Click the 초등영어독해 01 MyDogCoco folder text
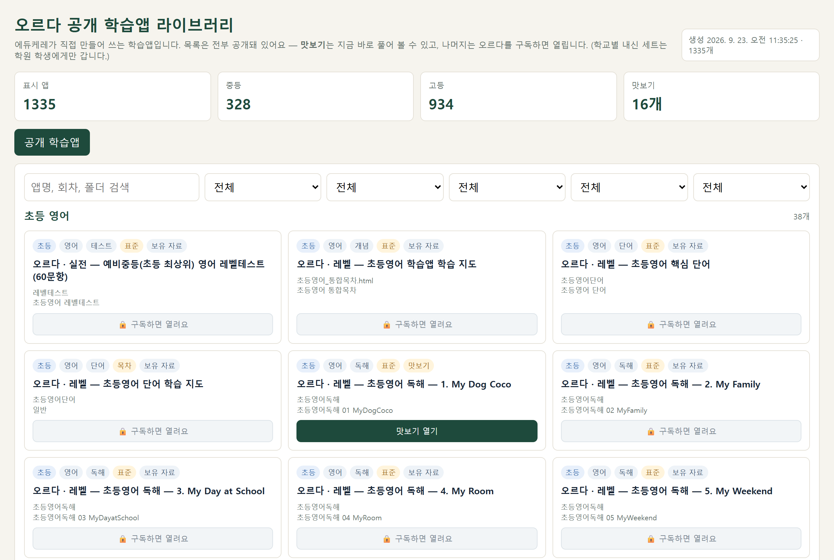The width and height of the screenshot is (834, 560). pos(345,410)
